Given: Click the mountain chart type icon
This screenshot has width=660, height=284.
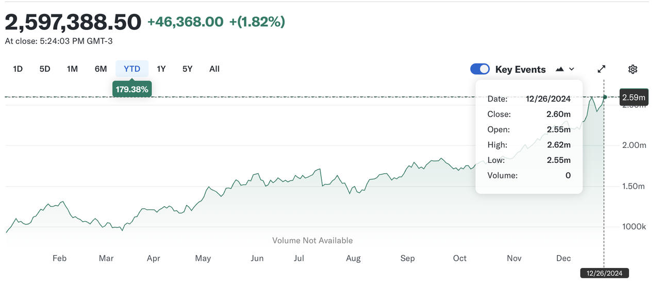Looking at the screenshot, I should point(560,69).
